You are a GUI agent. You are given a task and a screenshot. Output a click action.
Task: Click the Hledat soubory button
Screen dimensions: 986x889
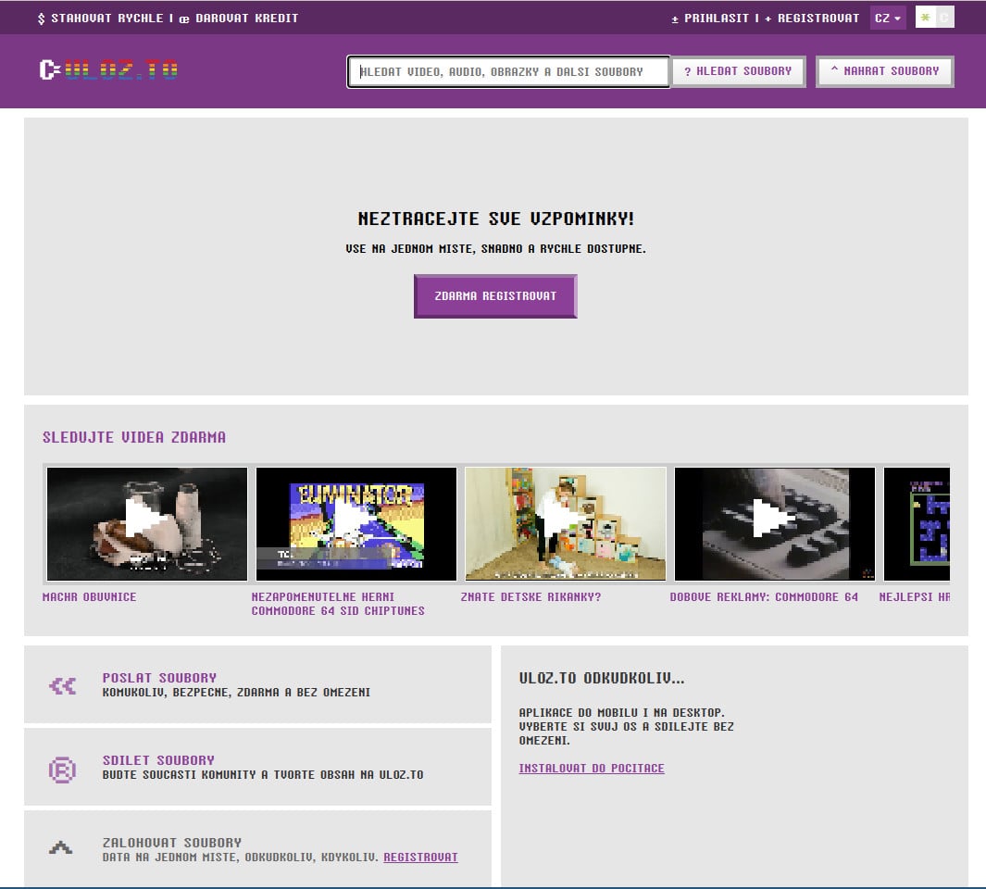738,71
